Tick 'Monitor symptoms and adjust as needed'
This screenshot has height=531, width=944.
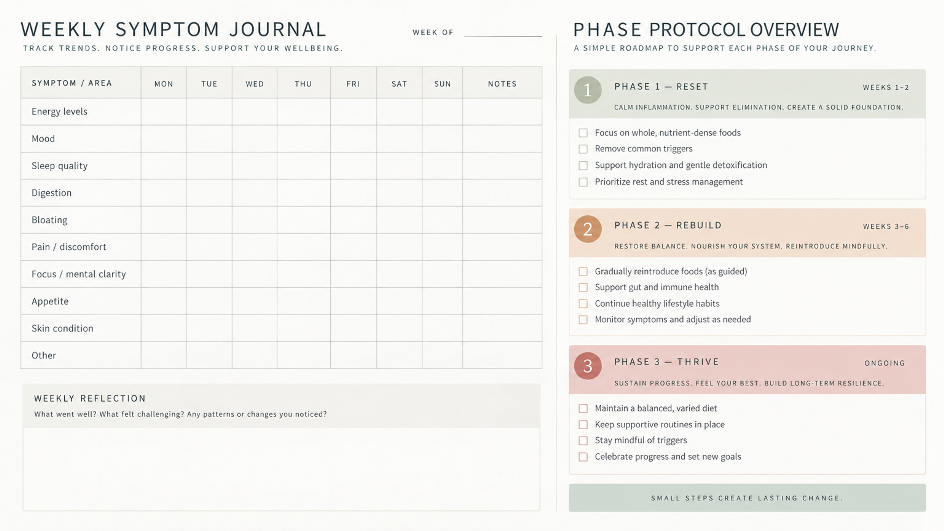tap(583, 320)
